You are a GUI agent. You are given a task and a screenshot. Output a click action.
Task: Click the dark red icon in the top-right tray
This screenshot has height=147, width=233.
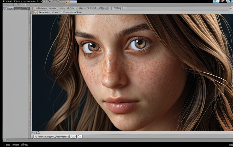223,1
